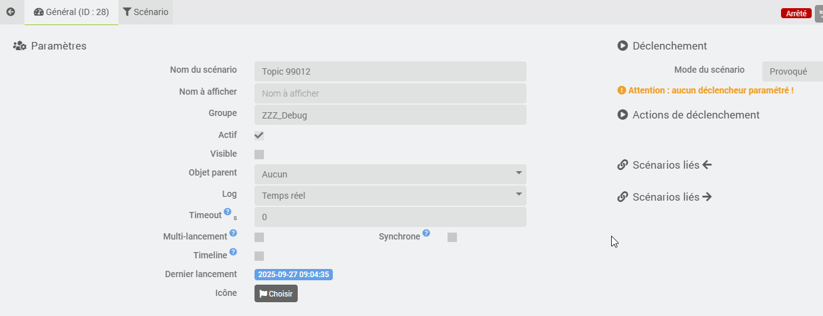Click the Nom du scénario input field
Viewport: 823px width, 316px height.
390,71
